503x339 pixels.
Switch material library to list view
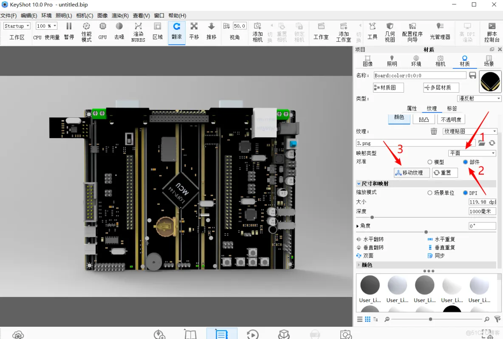pos(360,319)
